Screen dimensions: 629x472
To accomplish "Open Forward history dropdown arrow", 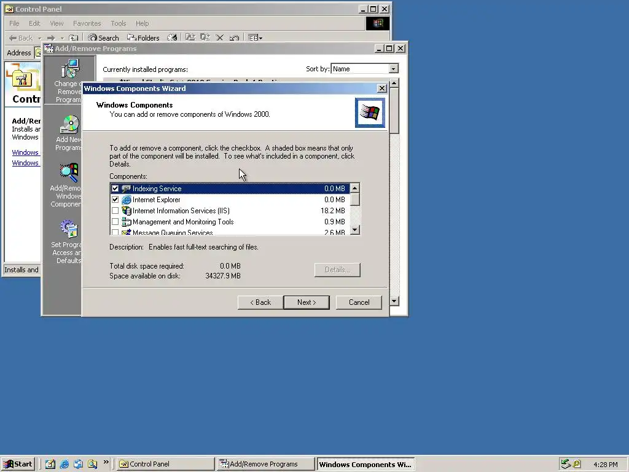I will (x=62, y=38).
